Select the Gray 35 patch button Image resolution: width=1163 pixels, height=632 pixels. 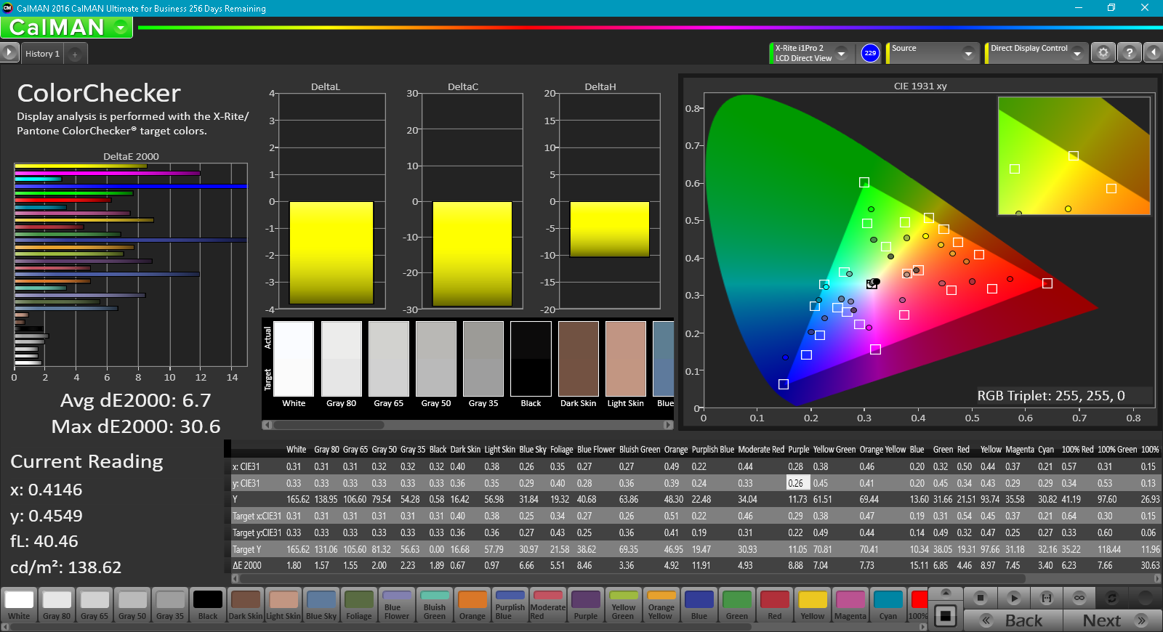coord(170,605)
